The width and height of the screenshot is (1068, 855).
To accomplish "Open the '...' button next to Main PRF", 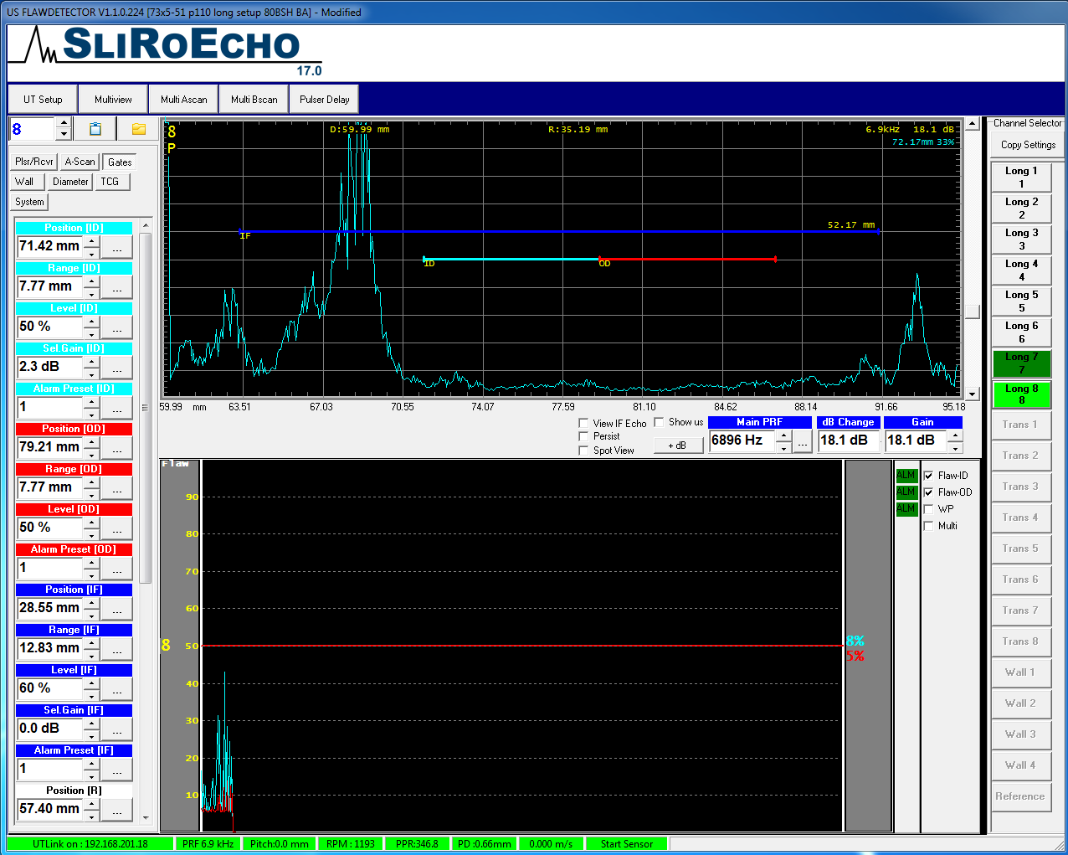I will pyautogui.click(x=803, y=441).
